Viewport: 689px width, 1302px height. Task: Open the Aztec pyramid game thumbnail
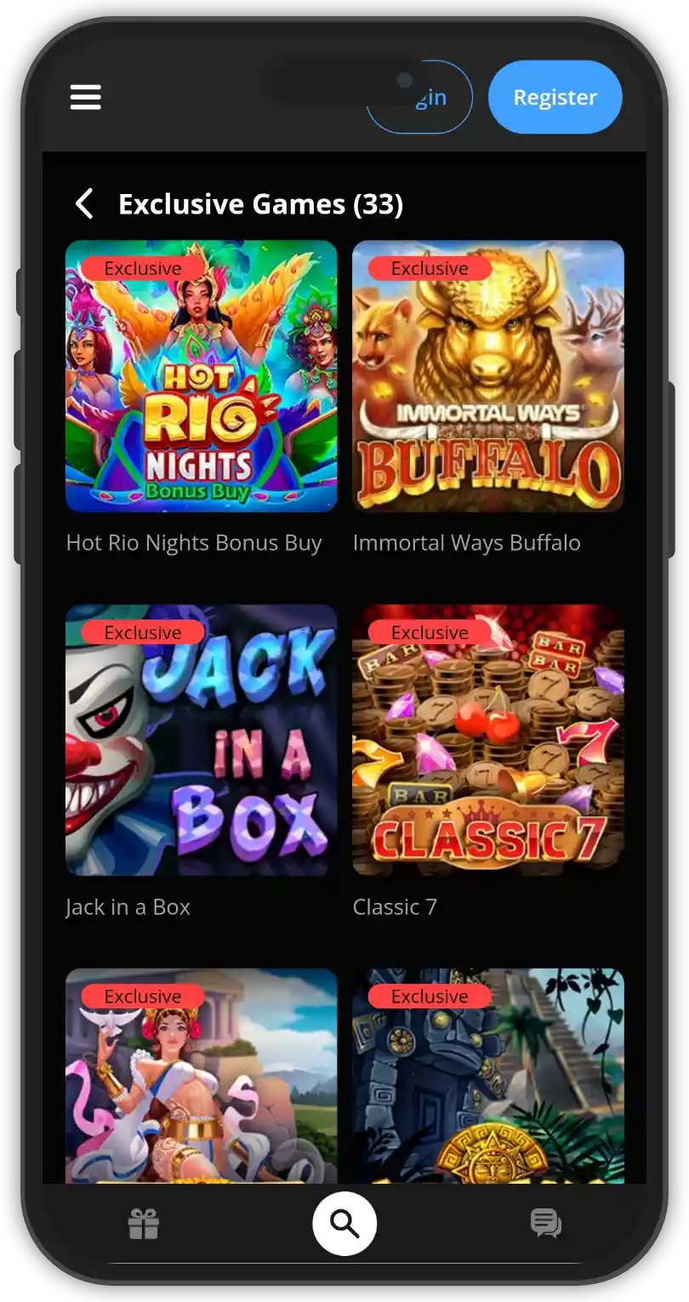tap(488, 1076)
